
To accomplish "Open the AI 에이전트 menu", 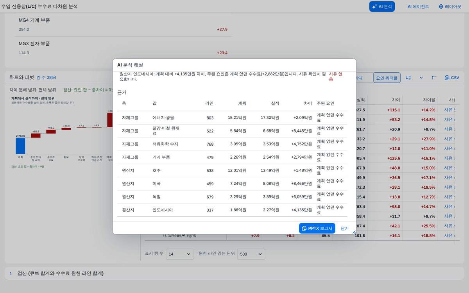I will (x=418, y=7).
